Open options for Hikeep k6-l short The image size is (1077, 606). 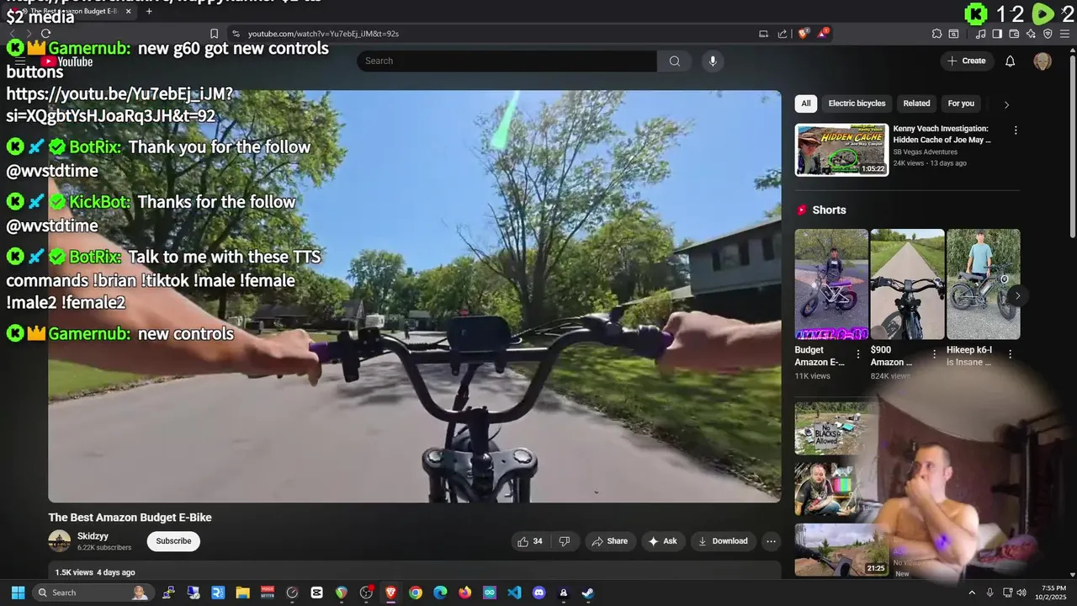1011,354
